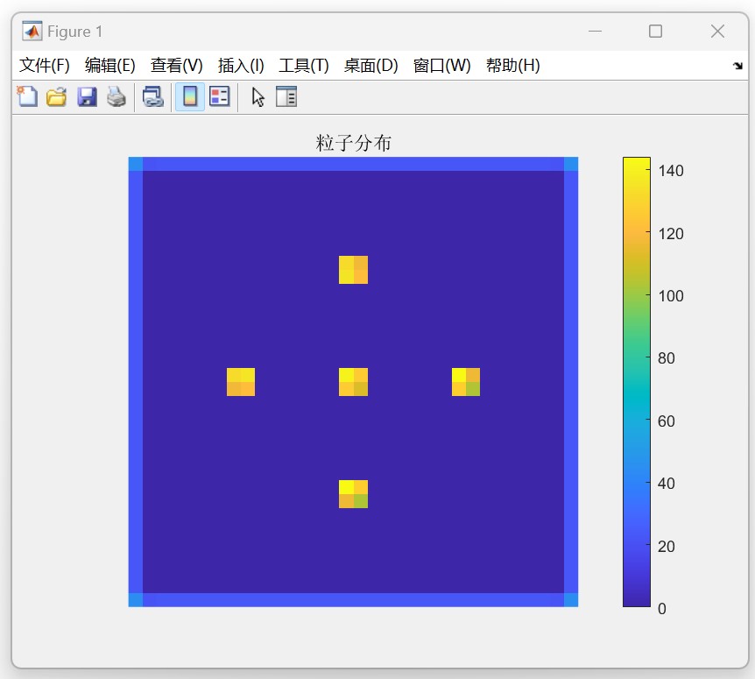Click the New Figure toolbar icon

pyautogui.click(x=27, y=96)
